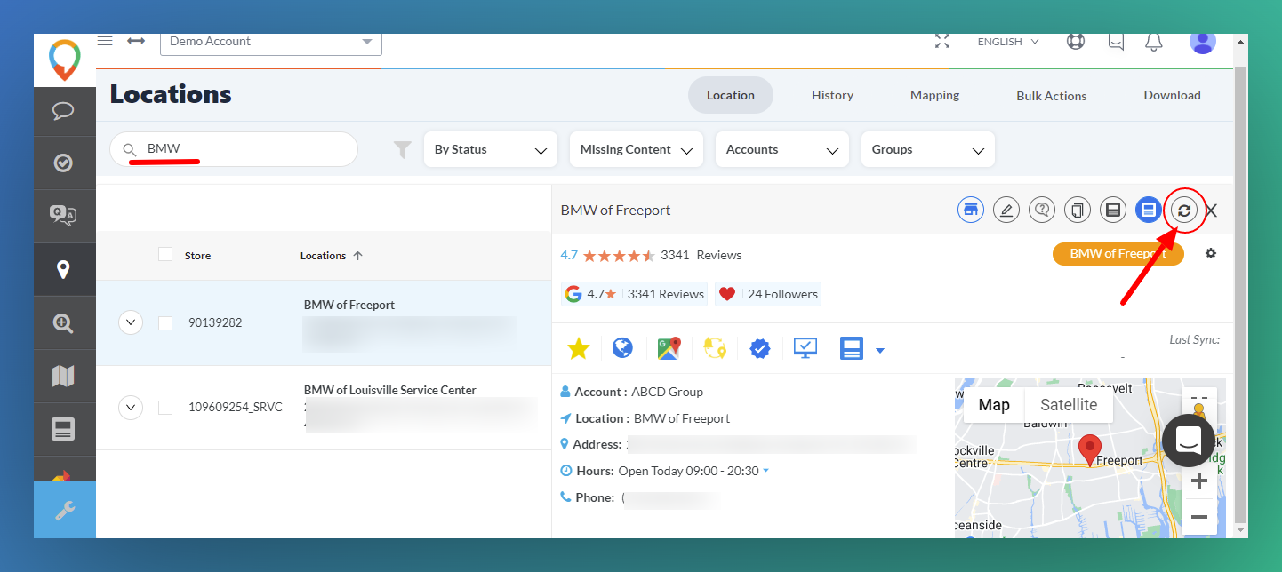The width and height of the screenshot is (1282, 572).
Task: Open the Groups filter dropdown
Action: click(928, 149)
